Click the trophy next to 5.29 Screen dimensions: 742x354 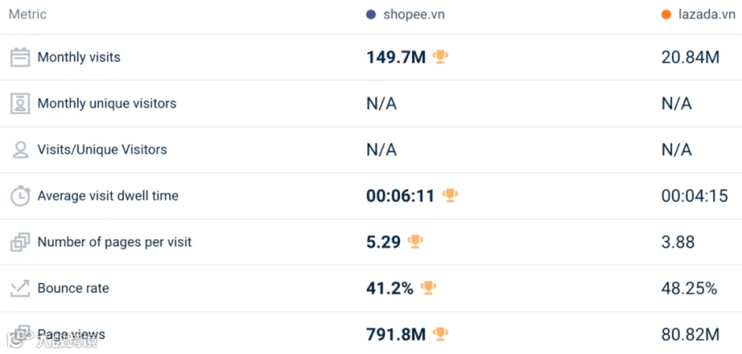(x=415, y=241)
